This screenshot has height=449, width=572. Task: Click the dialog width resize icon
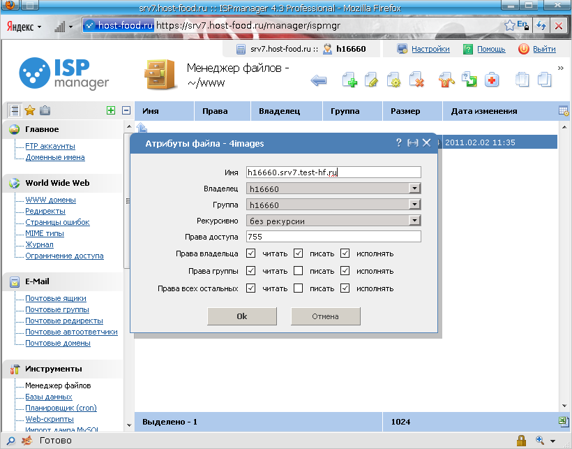pyautogui.click(x=412, y=142)
